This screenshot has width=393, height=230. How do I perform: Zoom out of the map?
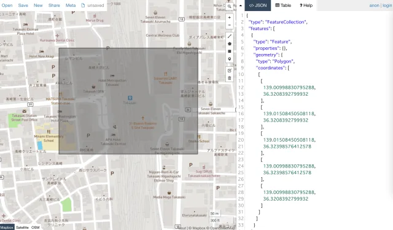click(x=229, y=25)
